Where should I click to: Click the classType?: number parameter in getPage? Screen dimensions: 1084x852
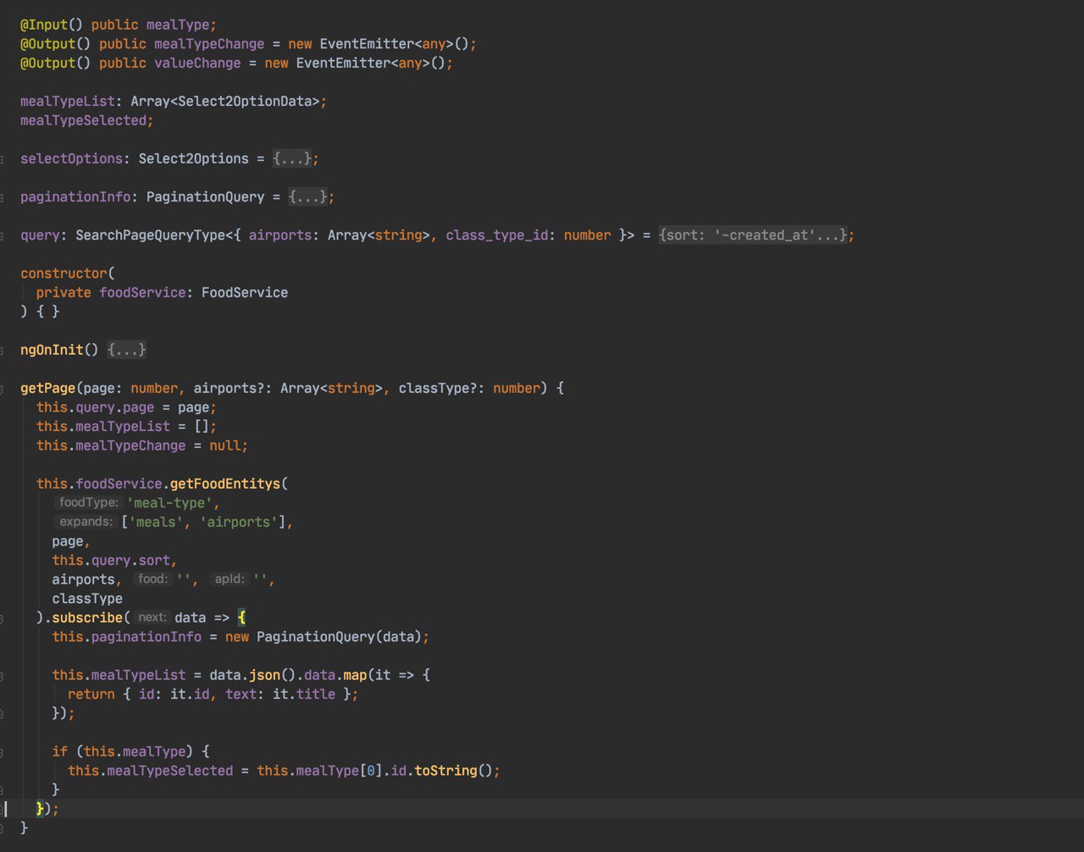(x=469, y=388)
